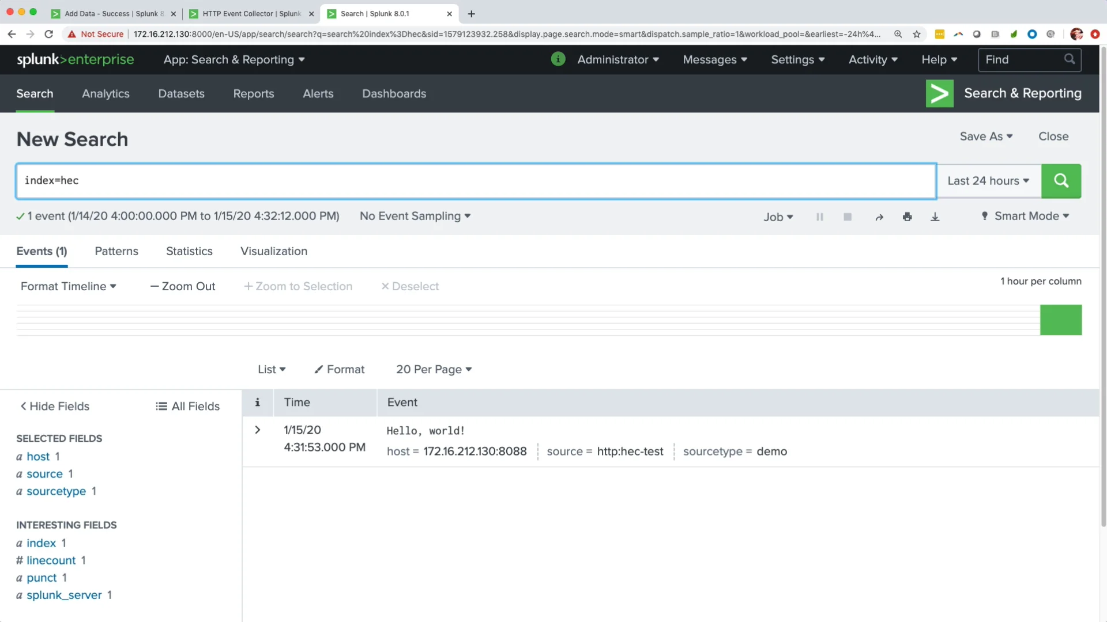Click the sourcetype field link
The width and height of the screenshot is (1107, 622).
(x=56, y=491)
